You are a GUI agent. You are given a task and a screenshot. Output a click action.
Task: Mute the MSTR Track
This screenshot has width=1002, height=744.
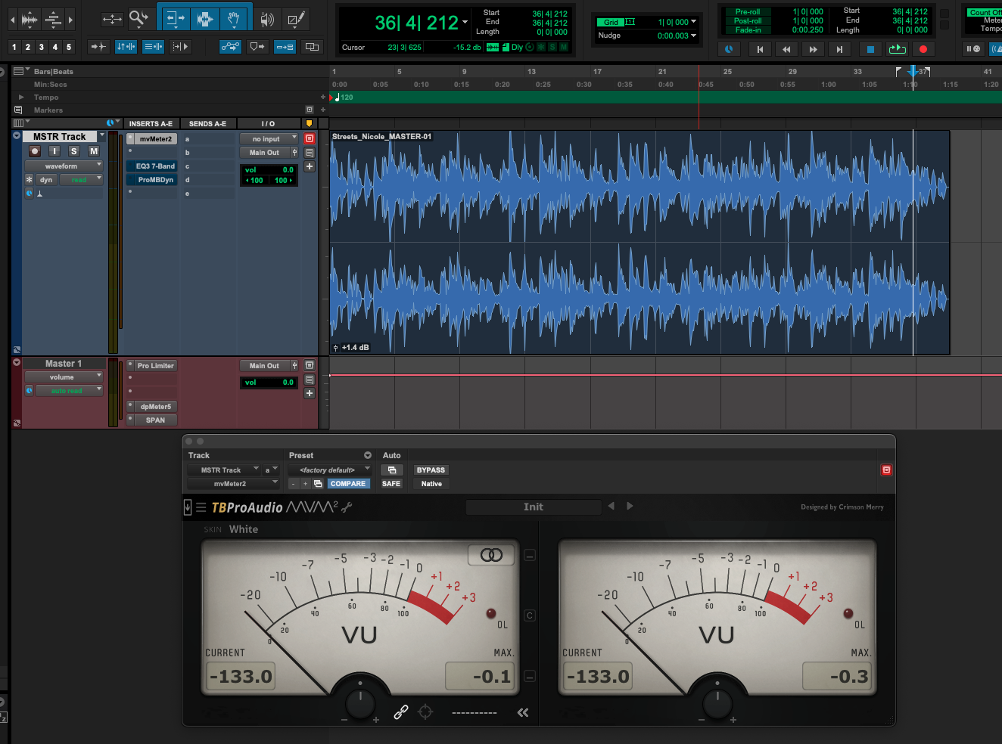click(x=94, y=151)
